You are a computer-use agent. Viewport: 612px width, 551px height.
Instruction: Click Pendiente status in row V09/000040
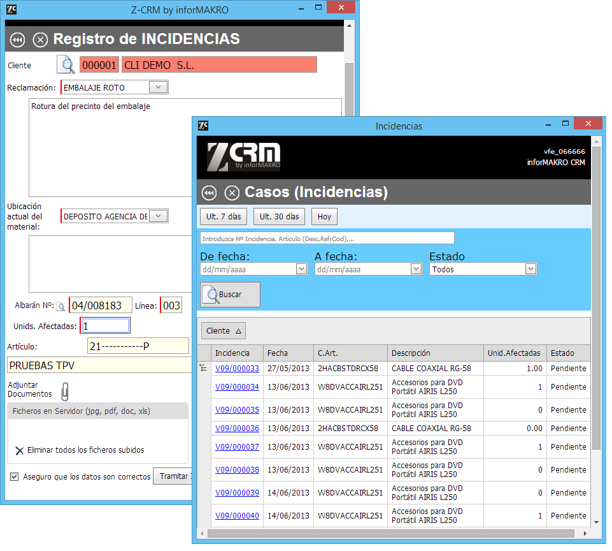[568, 516]
